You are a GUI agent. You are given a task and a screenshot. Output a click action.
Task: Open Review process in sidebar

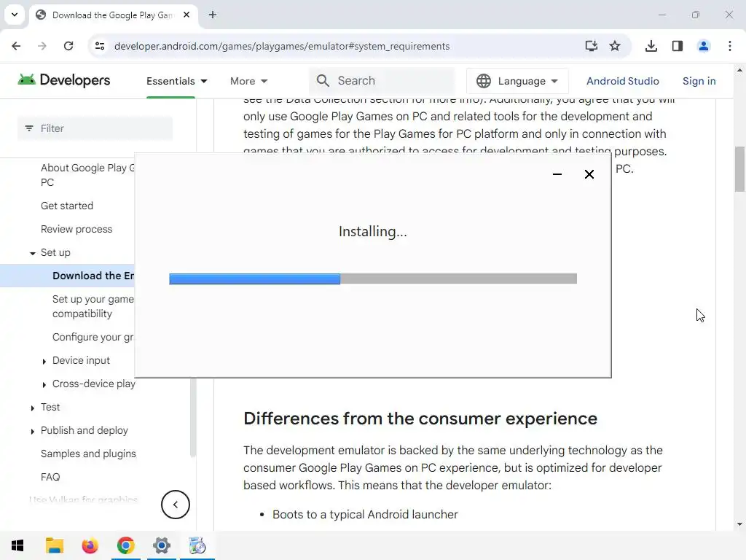tap(76, 229)
